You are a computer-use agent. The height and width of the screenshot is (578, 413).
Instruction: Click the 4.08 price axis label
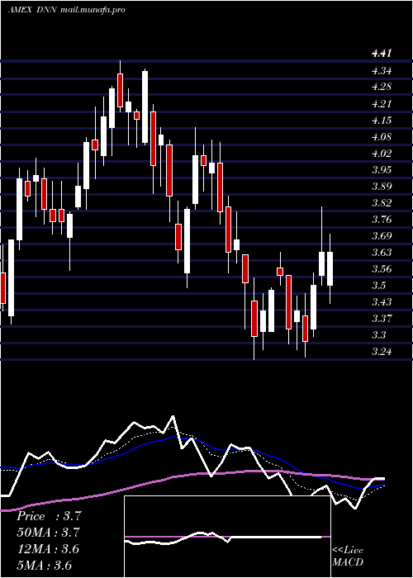click(x=381, y=136)
